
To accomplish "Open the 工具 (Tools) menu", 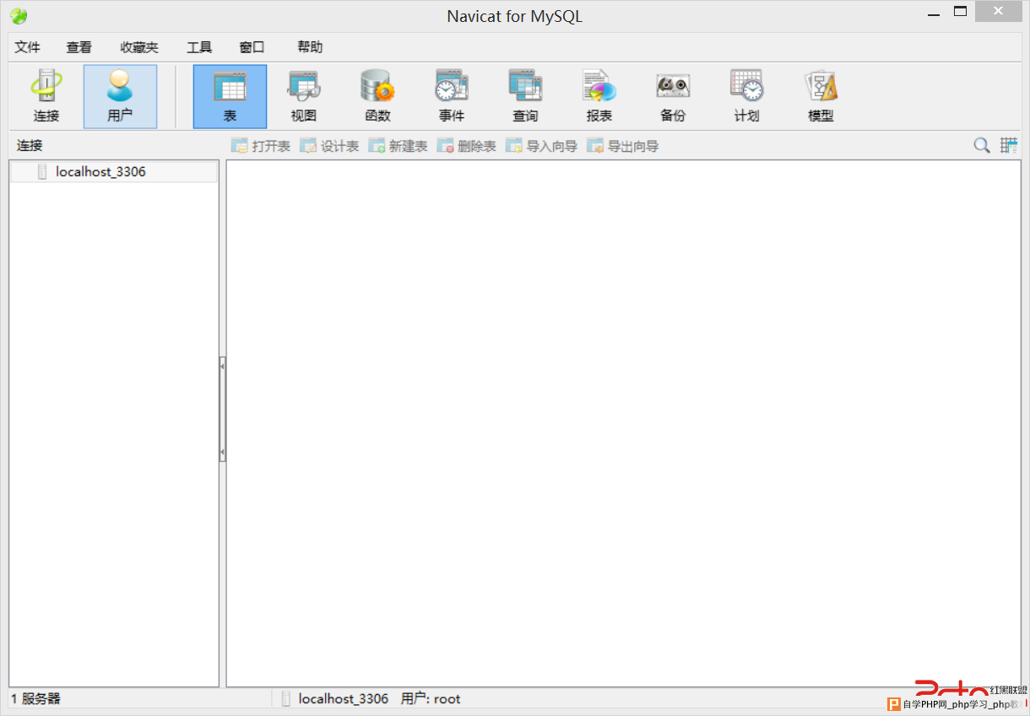I will 199,47.
